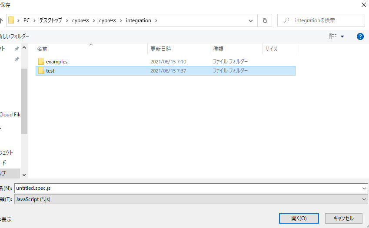Open the JavaScript (*.js) file type dropdown
Screen dimensions: 369x228
(x=191, y=199)
